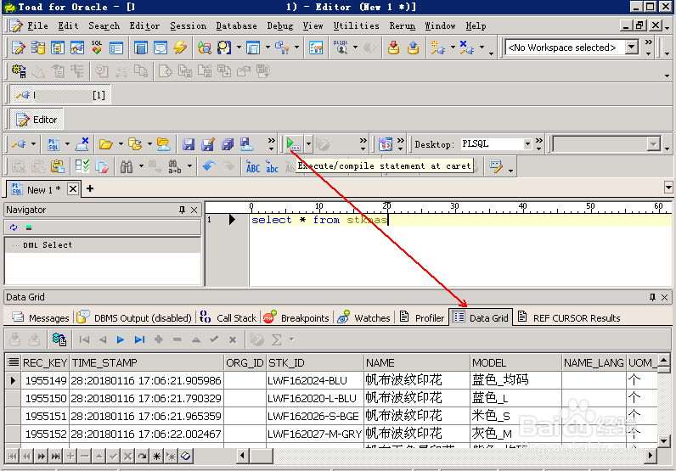
Task: Click the Save All disks icon
Action: [x=228, y=144]
